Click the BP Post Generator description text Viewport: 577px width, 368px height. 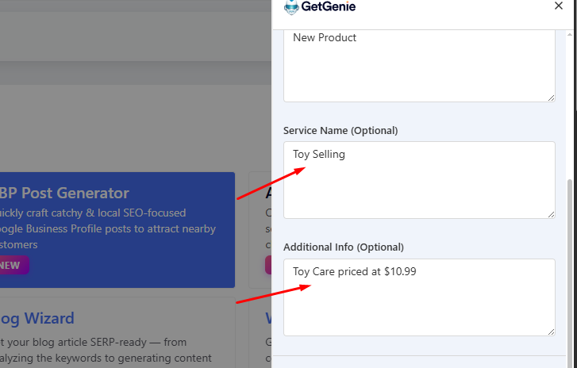(x=107, y=228)
